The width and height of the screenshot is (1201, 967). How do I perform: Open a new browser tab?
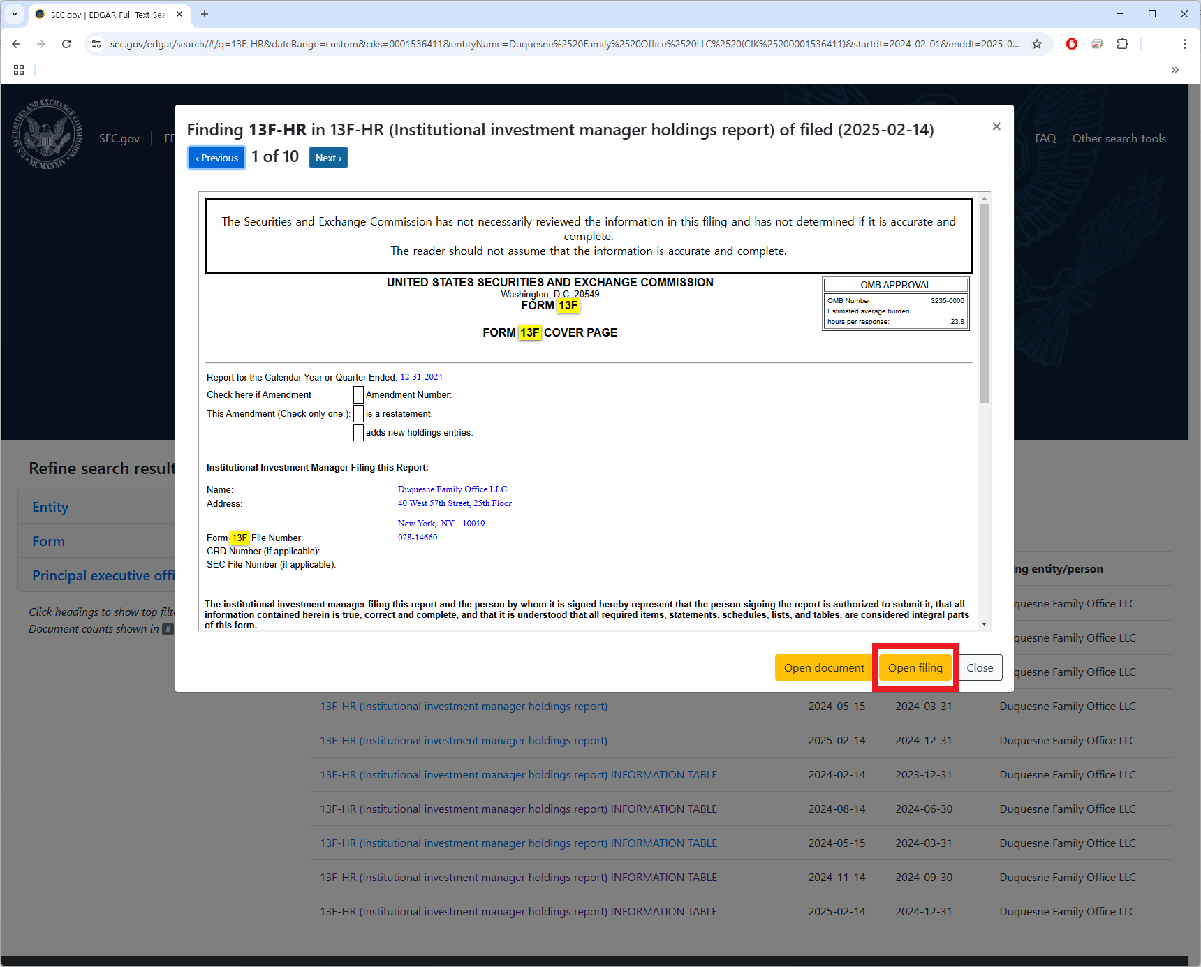point(205,14)
